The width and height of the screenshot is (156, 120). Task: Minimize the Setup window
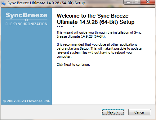coord(128,2)
